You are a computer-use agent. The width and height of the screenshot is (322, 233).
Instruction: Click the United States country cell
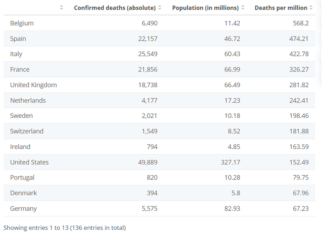[x=29, y=162]
